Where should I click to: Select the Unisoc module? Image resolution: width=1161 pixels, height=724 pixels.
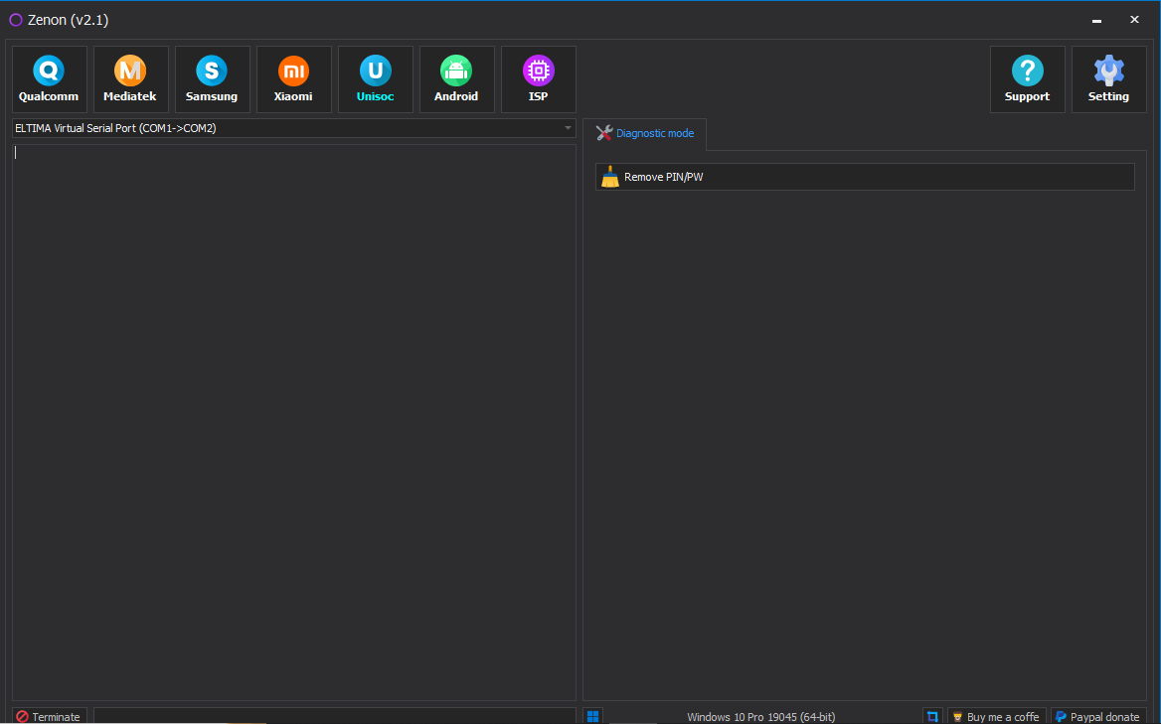[x=376, y=79]
